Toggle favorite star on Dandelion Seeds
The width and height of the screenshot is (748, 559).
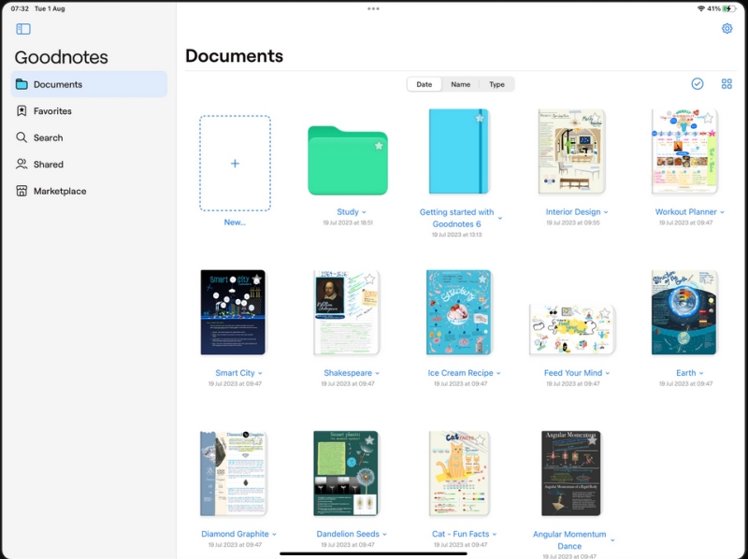point(369,440)
